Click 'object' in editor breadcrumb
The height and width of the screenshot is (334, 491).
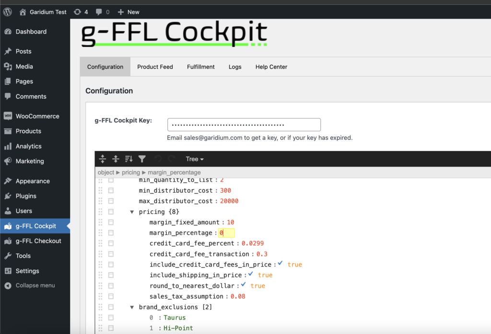pyautogui.click(x=106, y=173)
